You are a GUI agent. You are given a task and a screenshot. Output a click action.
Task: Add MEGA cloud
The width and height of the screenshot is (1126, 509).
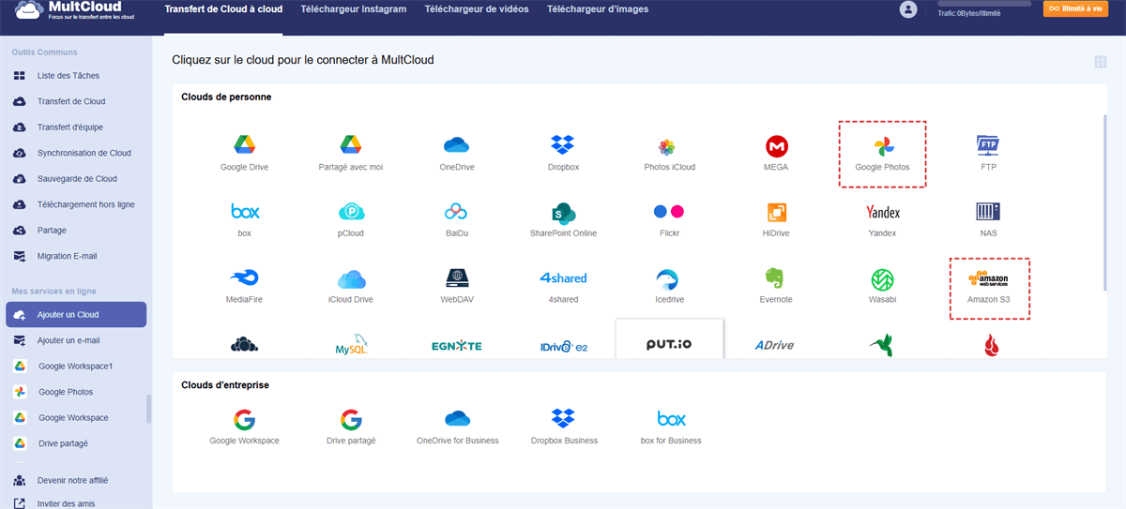[x=776, y=153]
